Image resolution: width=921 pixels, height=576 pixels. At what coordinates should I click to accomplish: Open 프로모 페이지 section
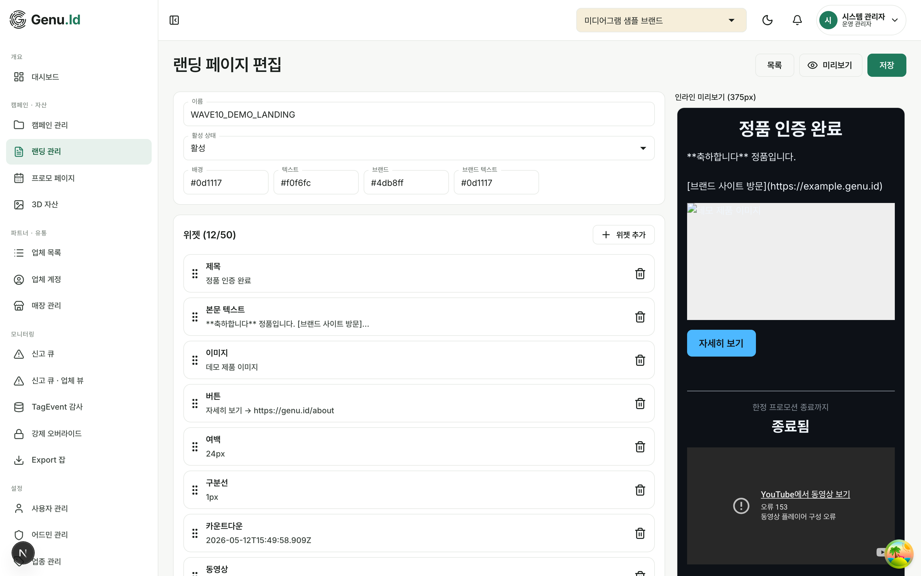click(x=79, y=178)
